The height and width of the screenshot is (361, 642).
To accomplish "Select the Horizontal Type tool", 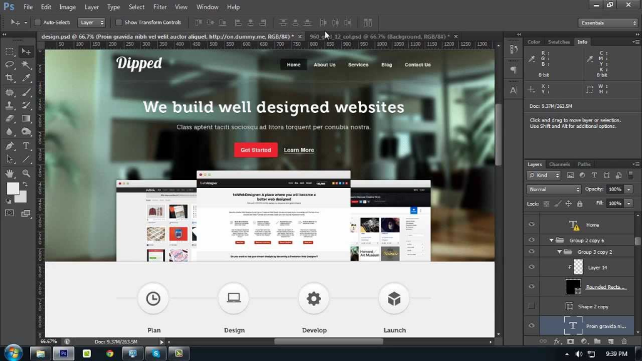I will point(26,145).
